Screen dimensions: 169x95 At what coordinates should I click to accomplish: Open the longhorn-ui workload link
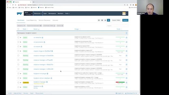(37, 86)
